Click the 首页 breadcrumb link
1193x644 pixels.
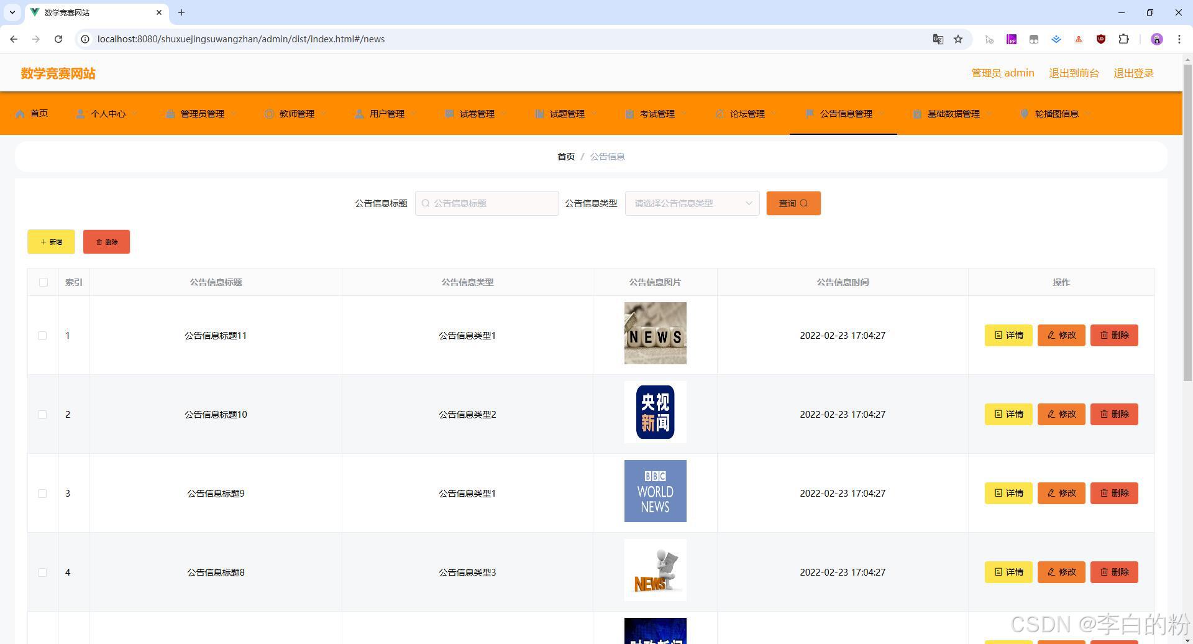click(x=566, y=157)
